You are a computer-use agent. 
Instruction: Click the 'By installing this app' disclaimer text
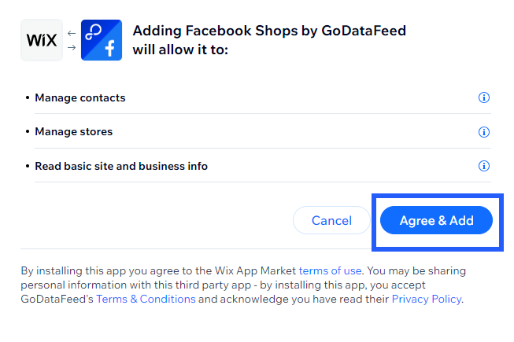point(243,285)
